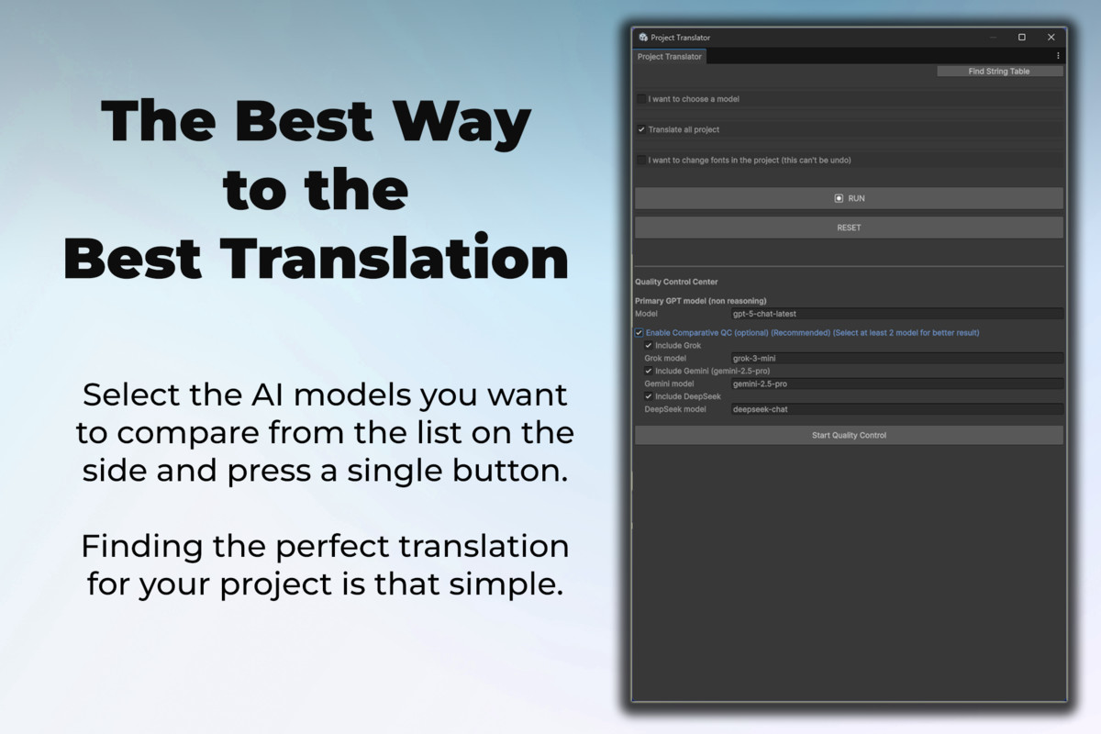Click the record-style icon inside the RUN button
Image resolution: width=1101 pixels, height=734 pixels.
click(x=837, y=198)
